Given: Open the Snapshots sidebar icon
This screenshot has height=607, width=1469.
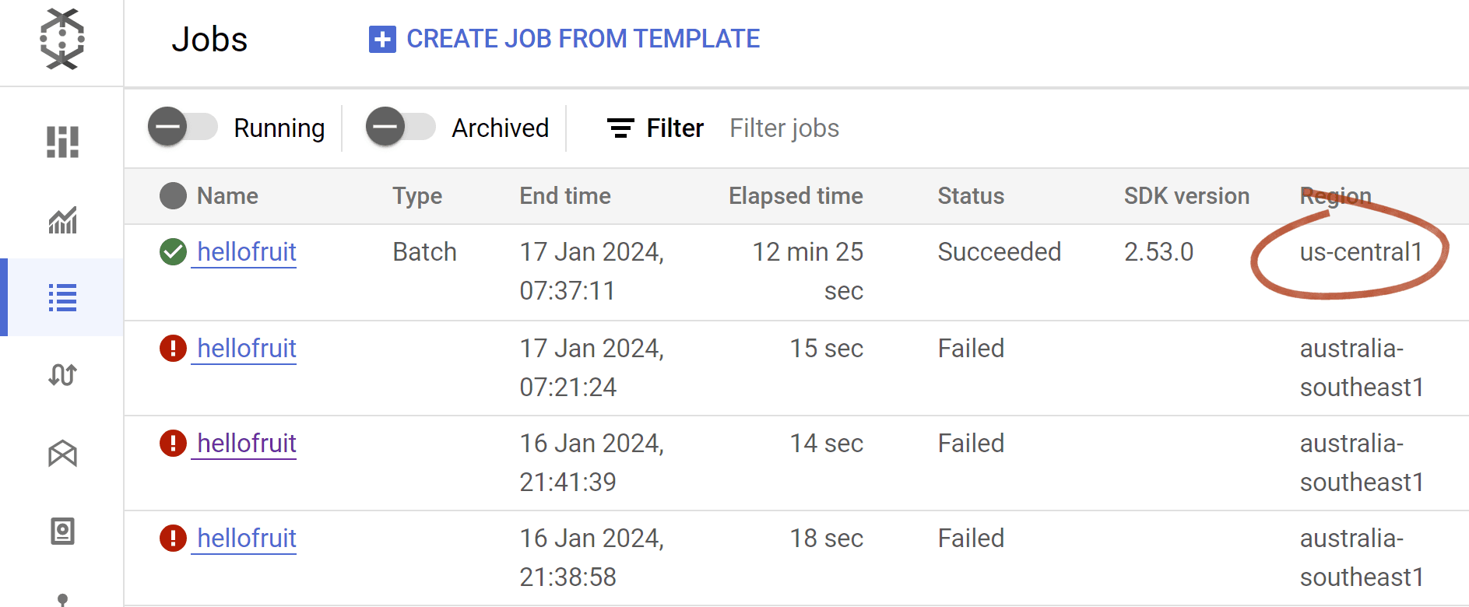Looking at the screenshot, I should [x=62, y=532].
